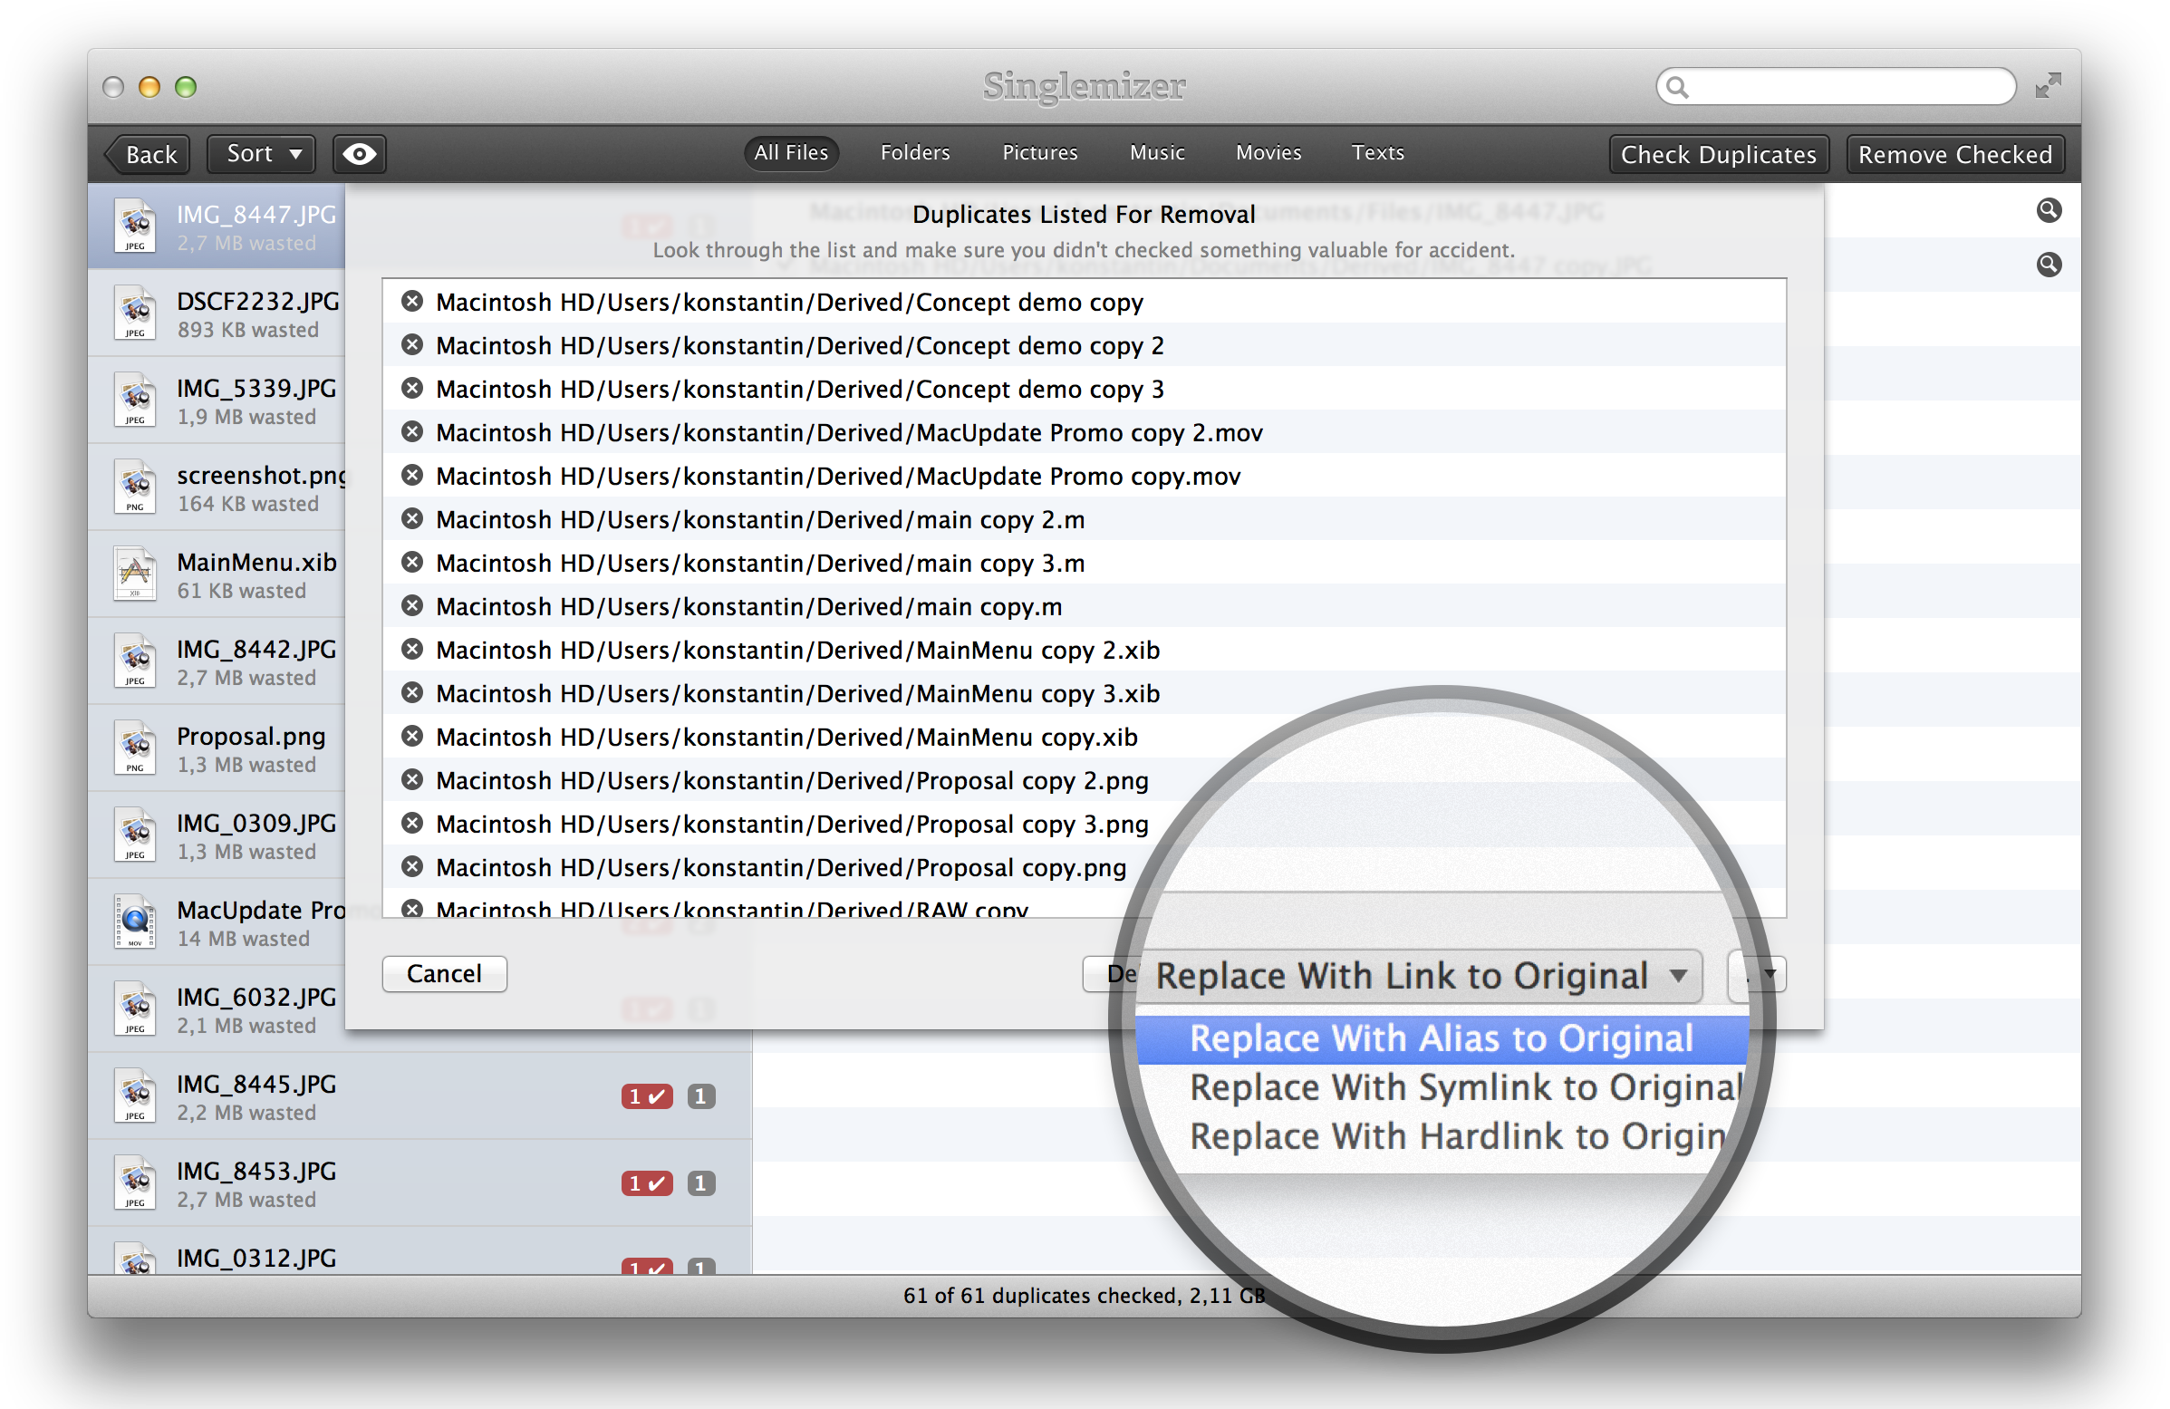Toggle the eye preview button

pos(359,154)
